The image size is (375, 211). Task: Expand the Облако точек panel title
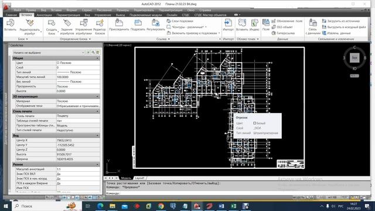248,39
